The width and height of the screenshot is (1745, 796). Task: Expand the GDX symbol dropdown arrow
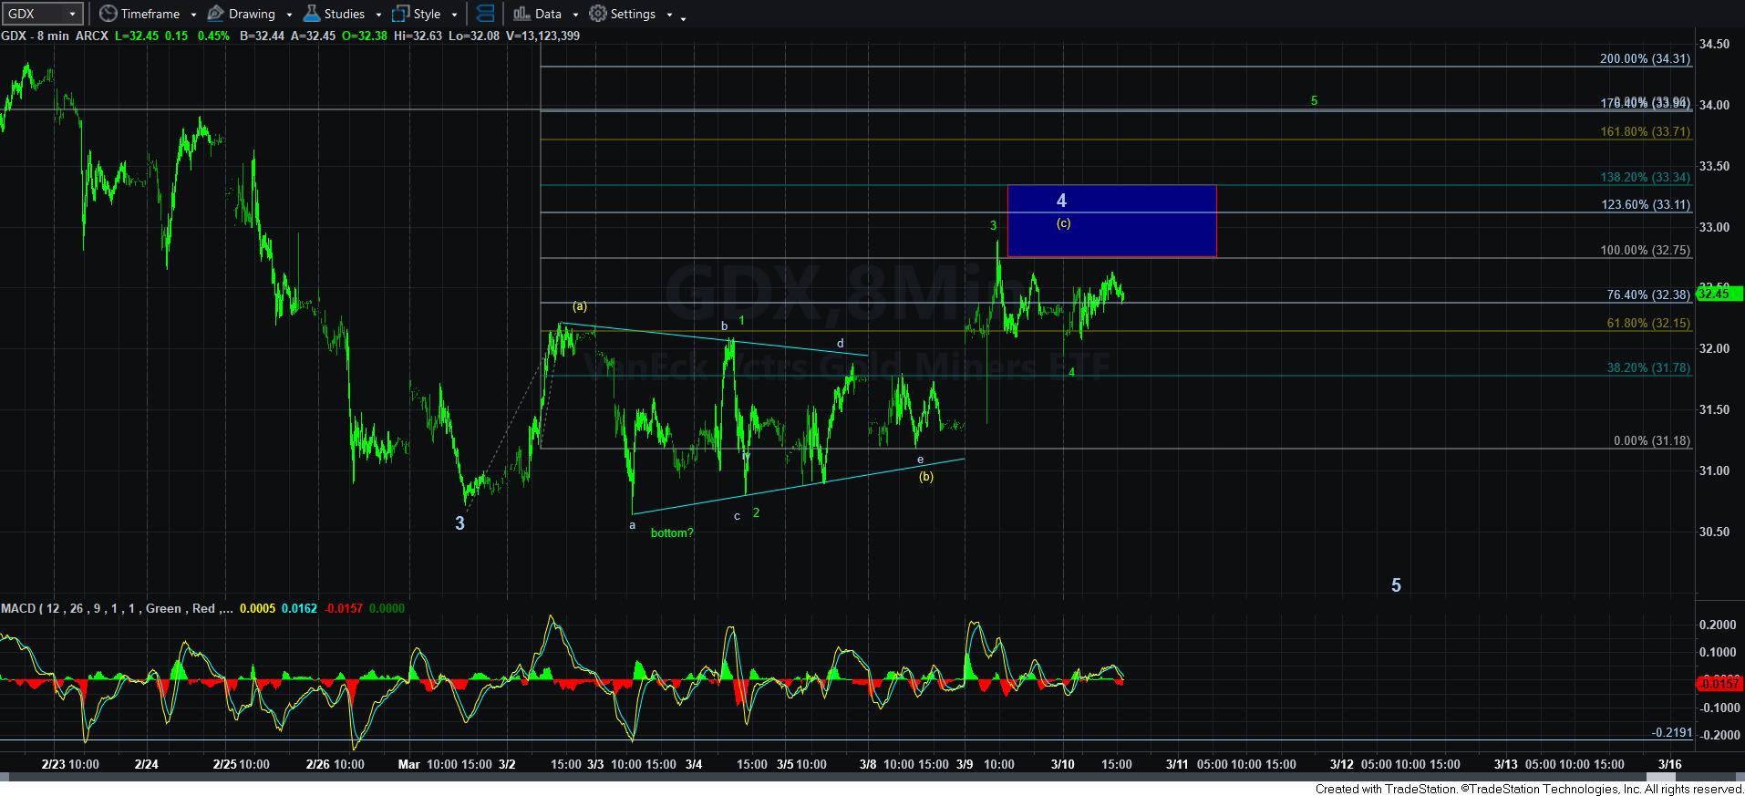tap(72, 14)
